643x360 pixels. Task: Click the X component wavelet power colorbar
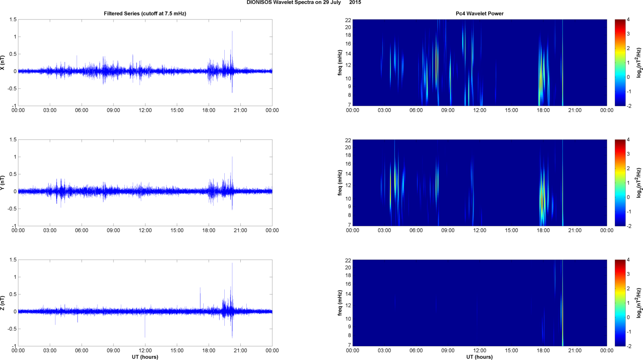pyautogui.click(x=620, y=62)
